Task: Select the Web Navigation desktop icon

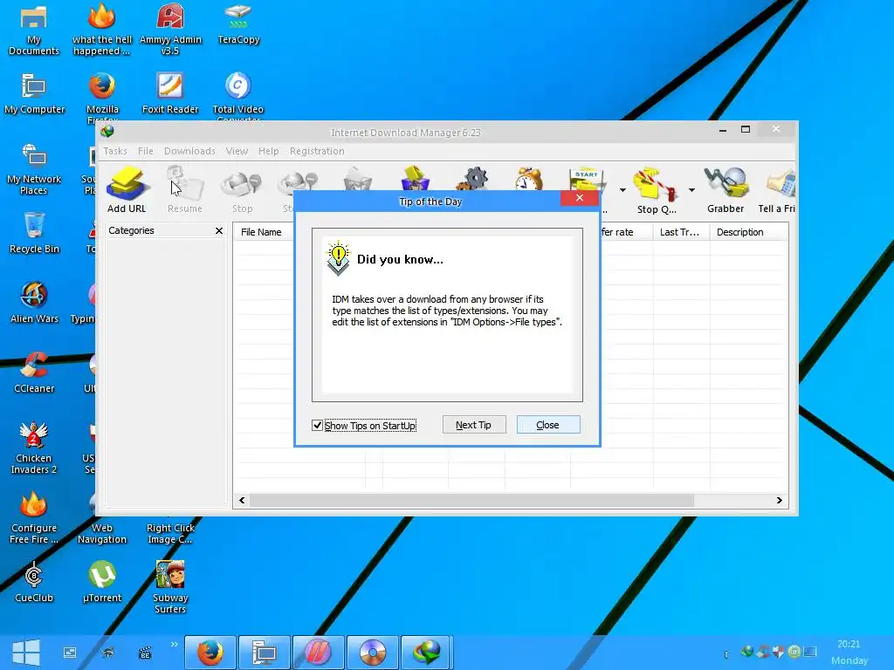Action: [102, 533]
